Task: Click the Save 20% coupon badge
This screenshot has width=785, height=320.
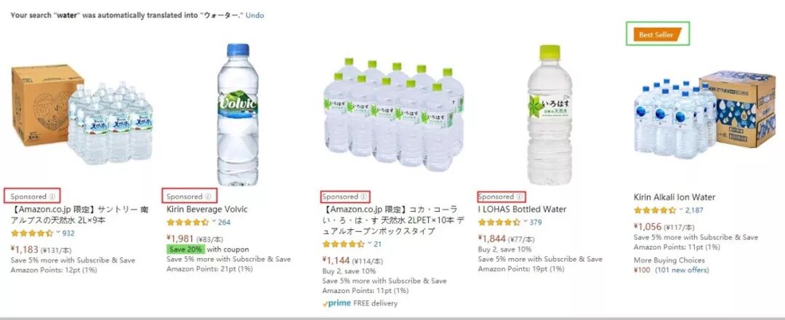Action: pos(186,249)
